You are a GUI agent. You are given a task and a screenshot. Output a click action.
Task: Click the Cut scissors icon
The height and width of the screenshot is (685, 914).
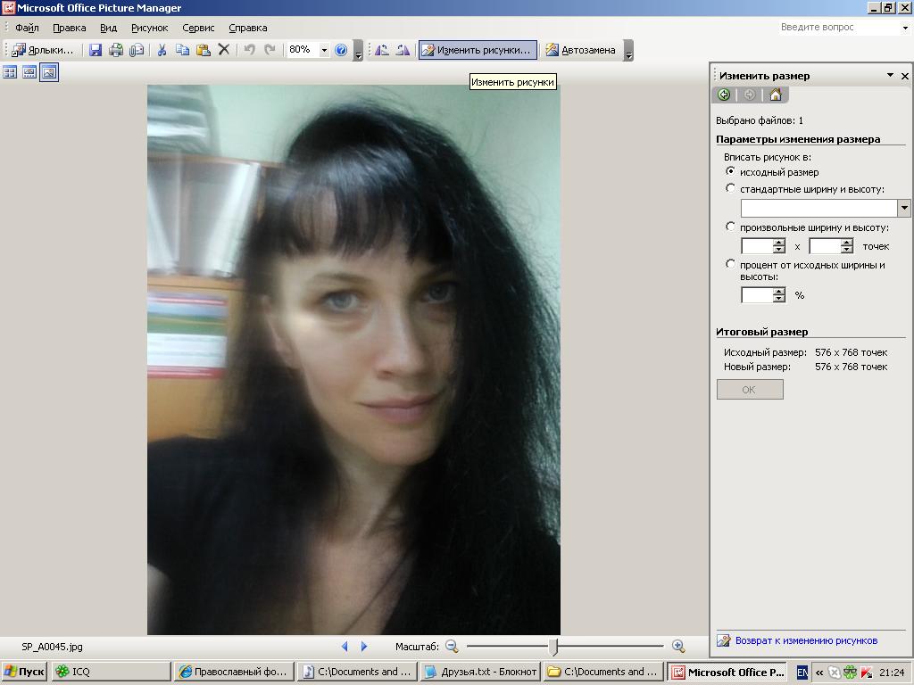tap(162, 50)
